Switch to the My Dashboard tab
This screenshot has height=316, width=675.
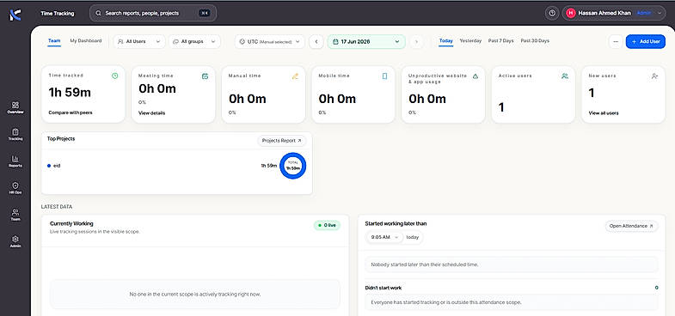point(86,41)
